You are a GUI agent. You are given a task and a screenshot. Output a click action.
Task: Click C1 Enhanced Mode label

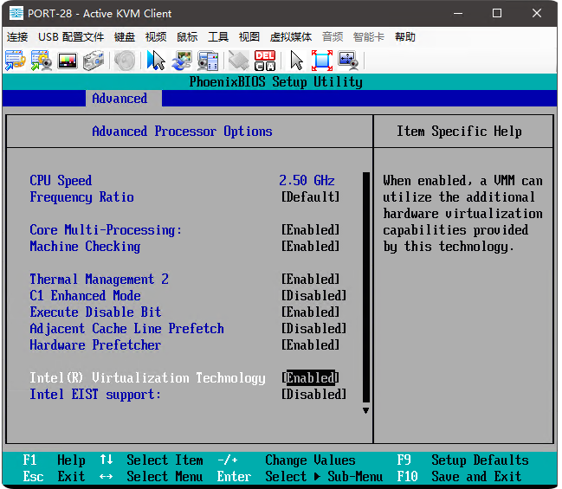coord(86,296)
